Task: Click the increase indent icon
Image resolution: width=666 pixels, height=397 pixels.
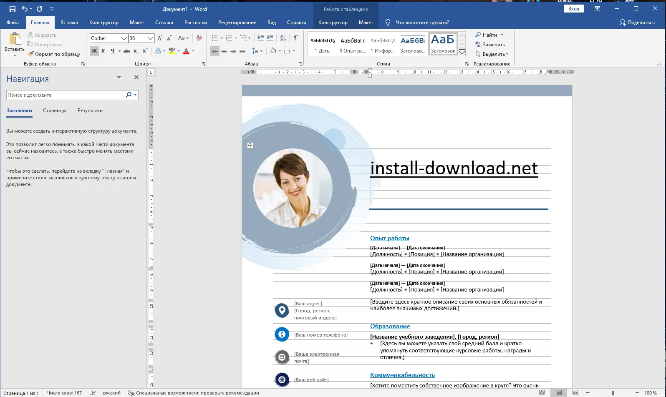Action: point(270,38)
